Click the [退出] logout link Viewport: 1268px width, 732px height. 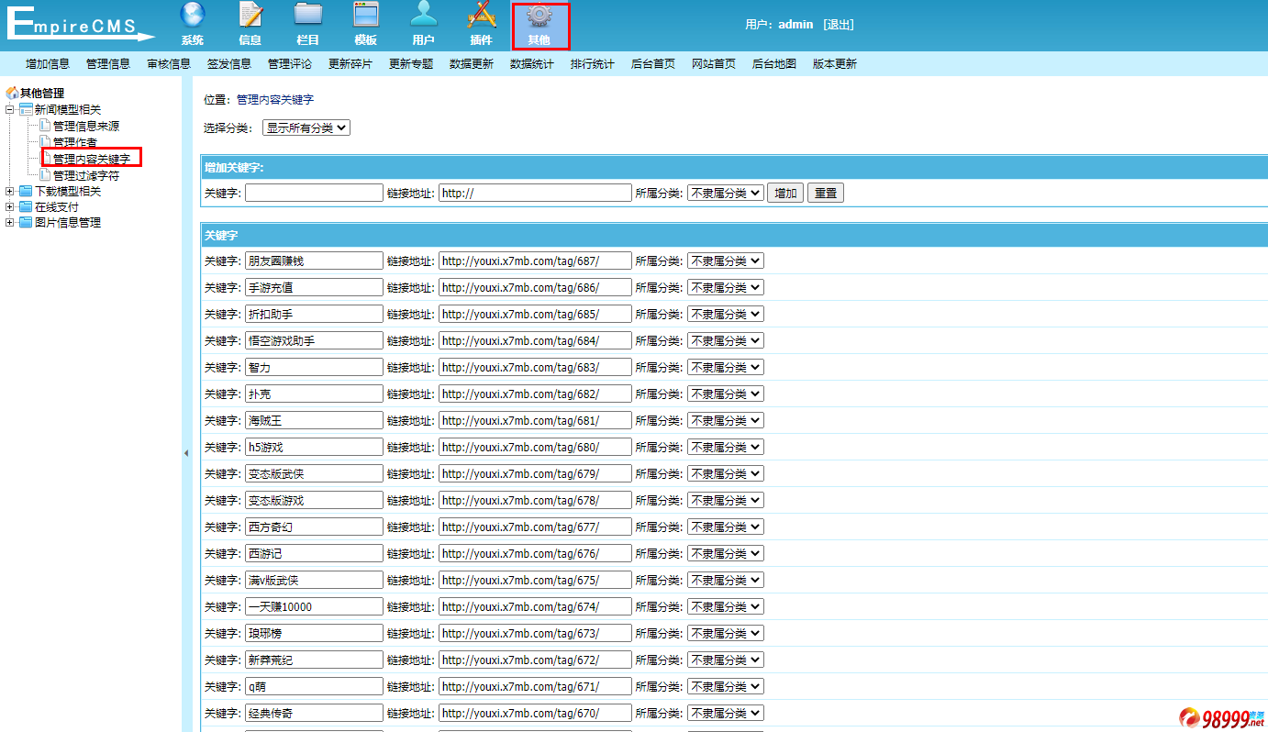pyautogui.click(x=838, y=25)
